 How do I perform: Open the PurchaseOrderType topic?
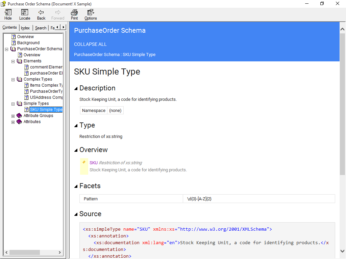click(46, 91)
